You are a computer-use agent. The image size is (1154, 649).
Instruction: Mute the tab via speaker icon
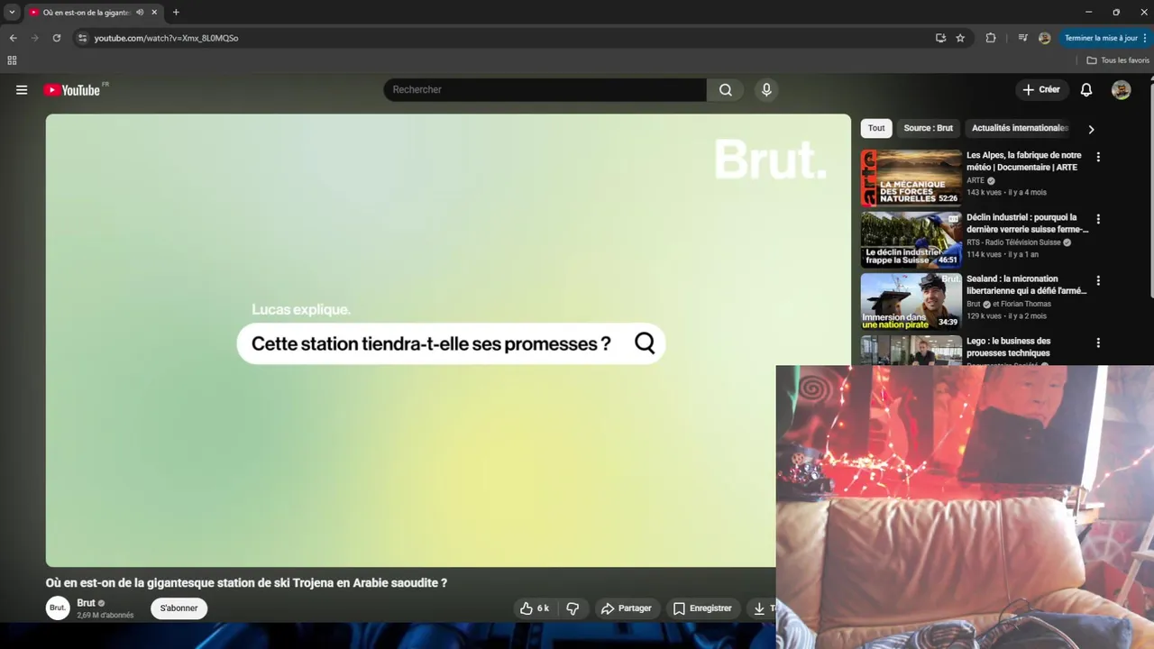(140, 13)
